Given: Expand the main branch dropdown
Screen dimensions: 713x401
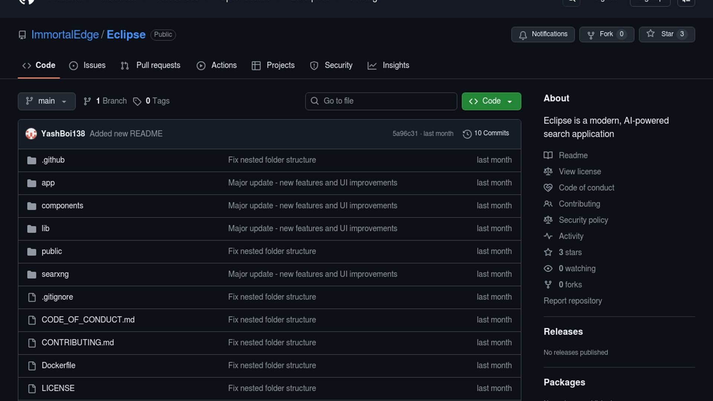Looking at the screenshot, I should [x=46, y=101].
